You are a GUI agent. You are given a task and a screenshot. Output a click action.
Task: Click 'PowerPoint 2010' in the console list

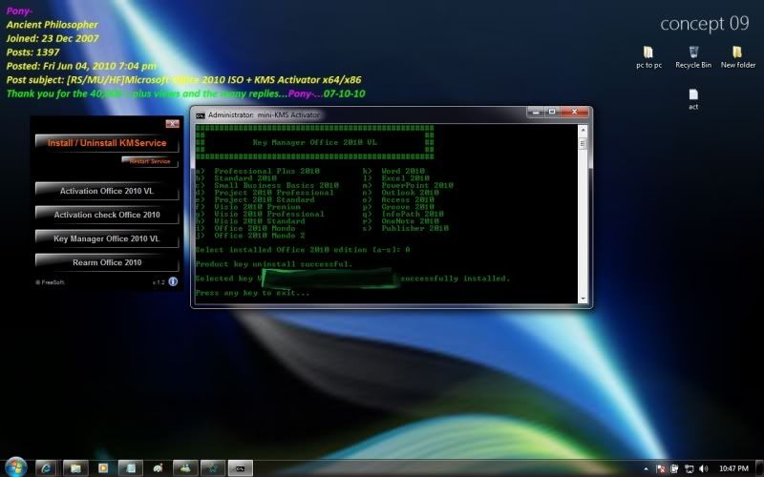point(417,185)
